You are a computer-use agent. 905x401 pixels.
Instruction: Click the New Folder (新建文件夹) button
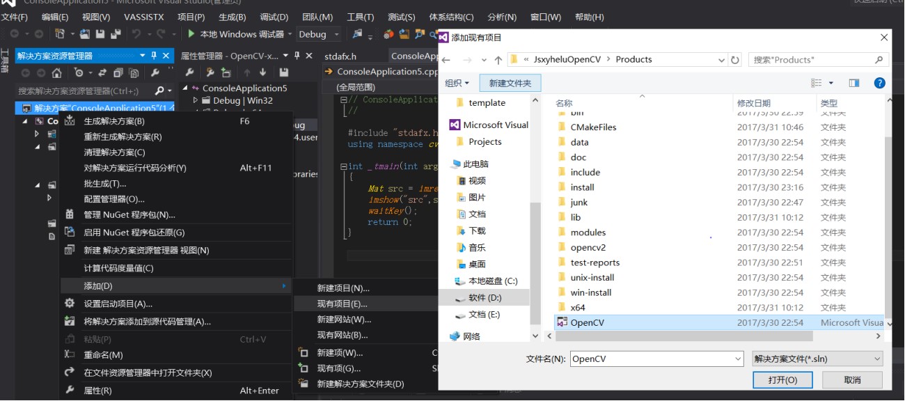tap(510, 83)
